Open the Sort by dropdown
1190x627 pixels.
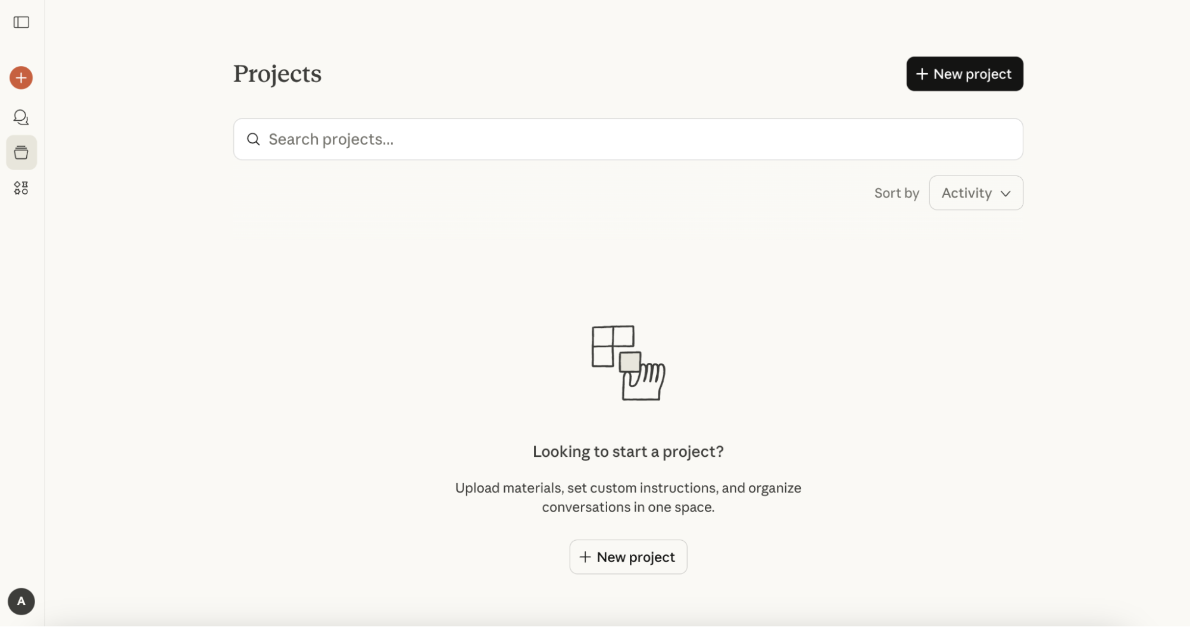(976, 193)
